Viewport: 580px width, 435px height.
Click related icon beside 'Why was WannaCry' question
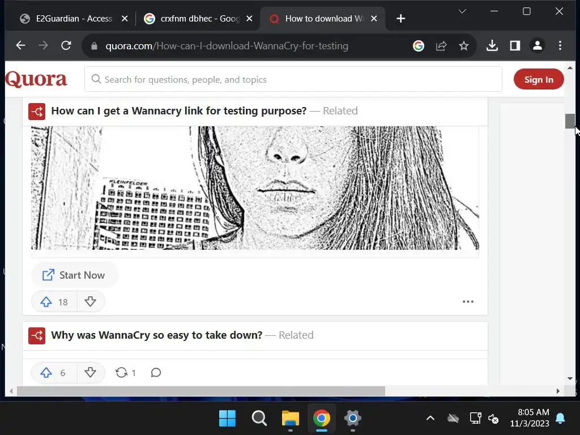tap(37, 335)
